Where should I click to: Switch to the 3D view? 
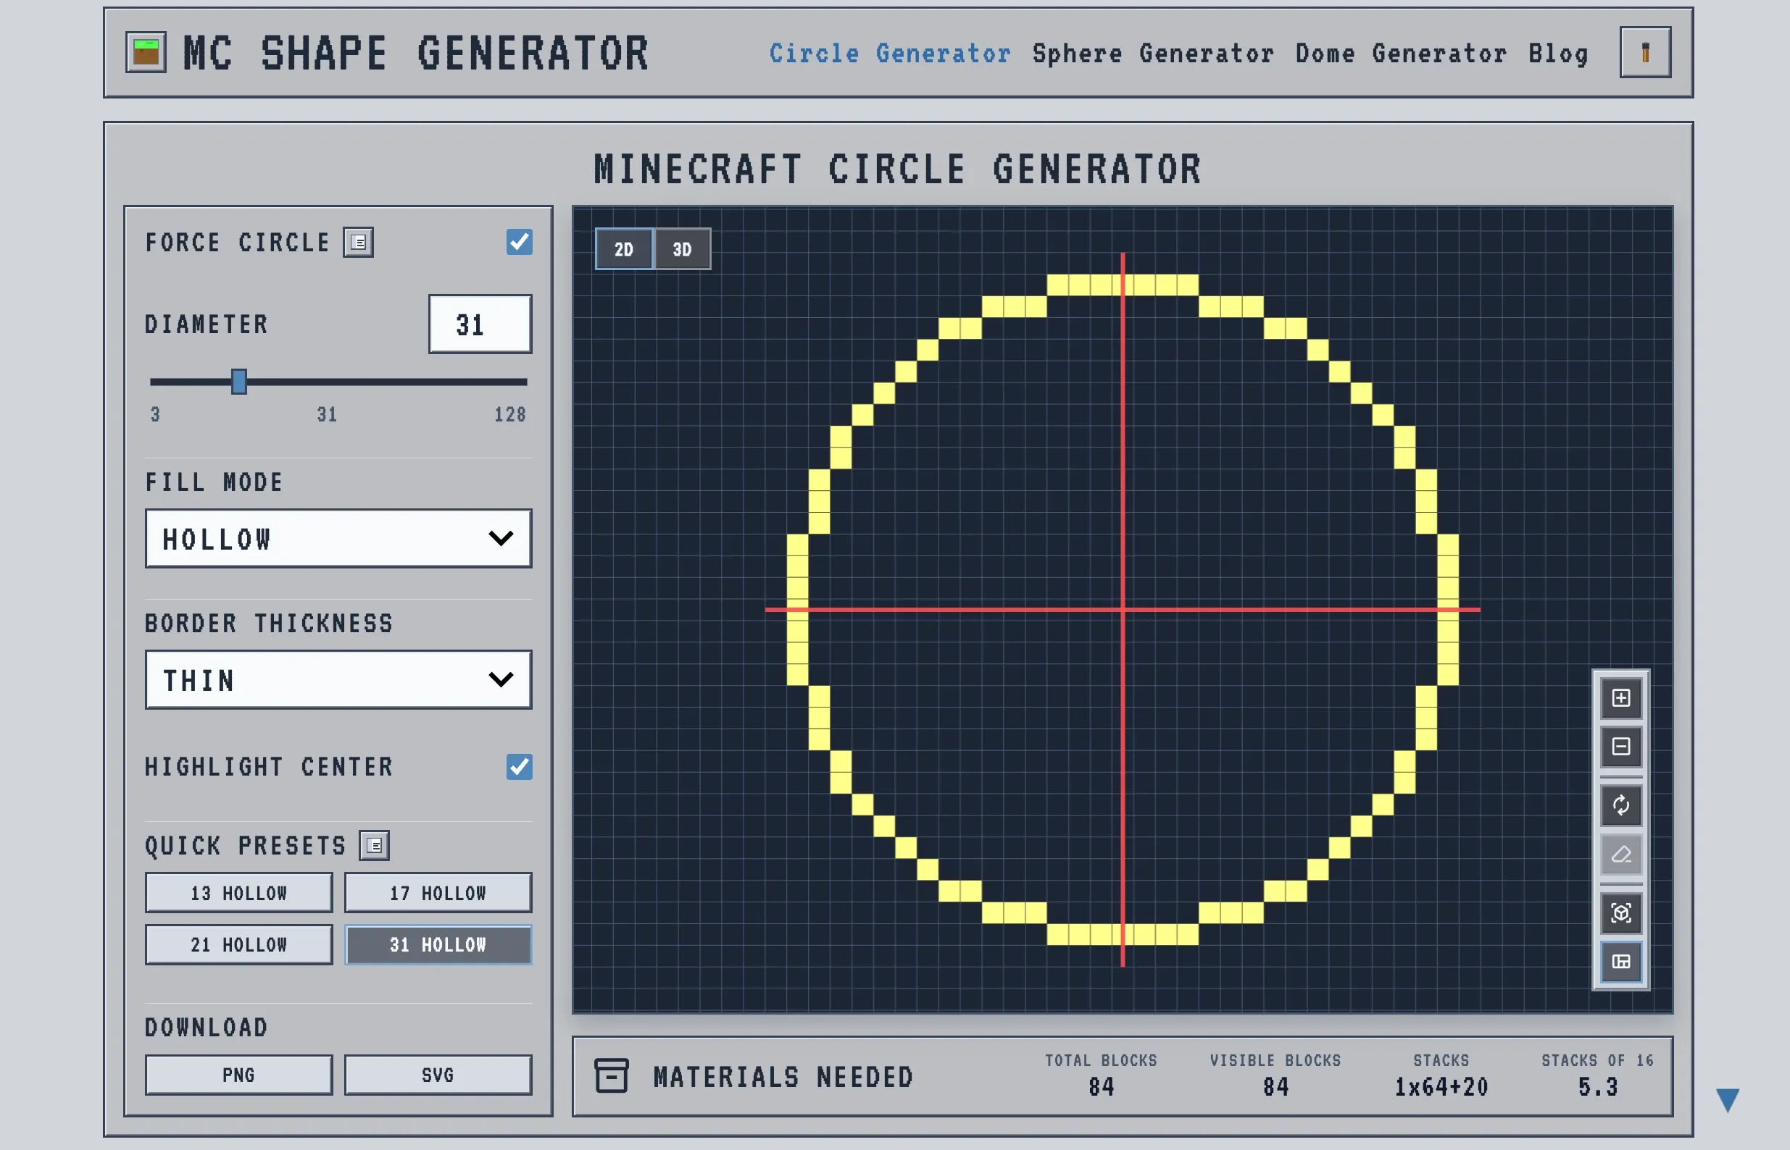coord(682,248)
